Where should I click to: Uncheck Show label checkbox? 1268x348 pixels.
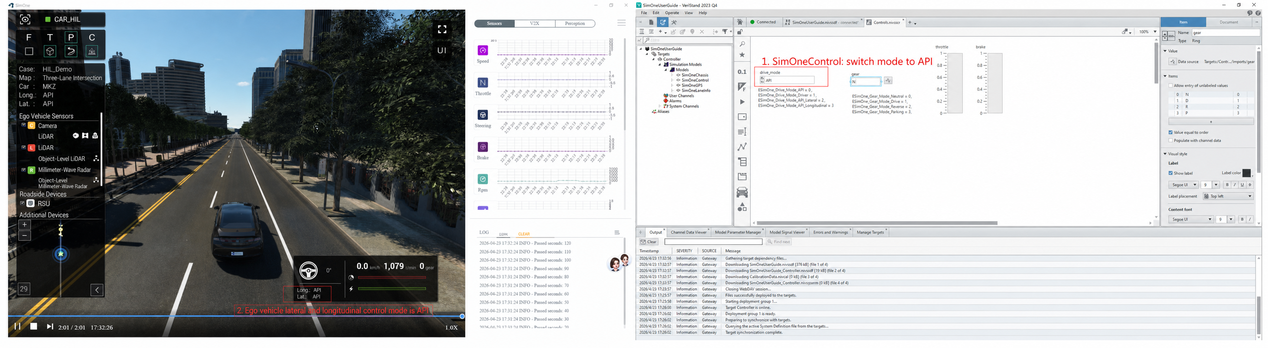click(1171, 173)
